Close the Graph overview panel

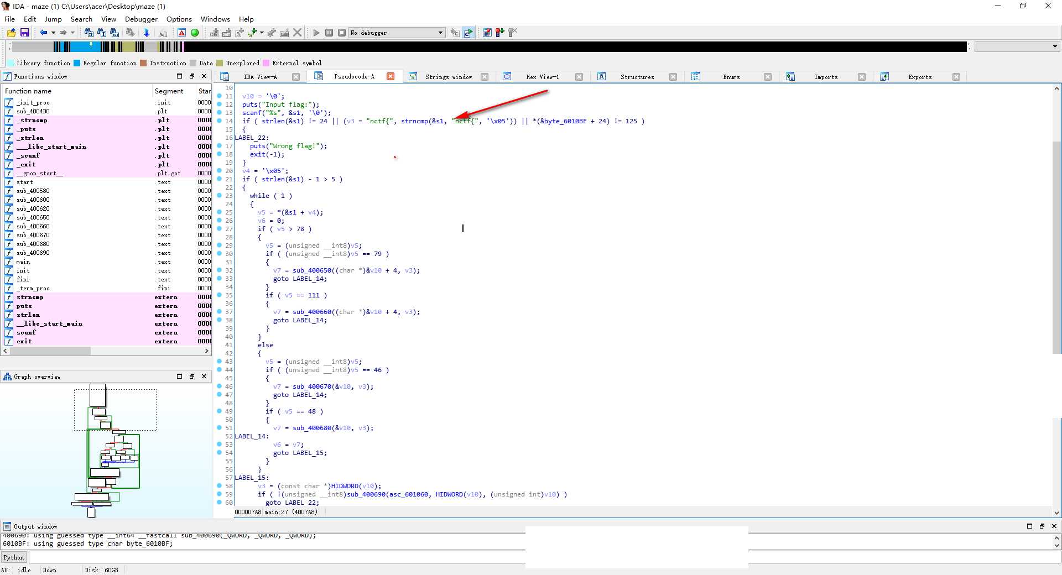tap(204, 377)
